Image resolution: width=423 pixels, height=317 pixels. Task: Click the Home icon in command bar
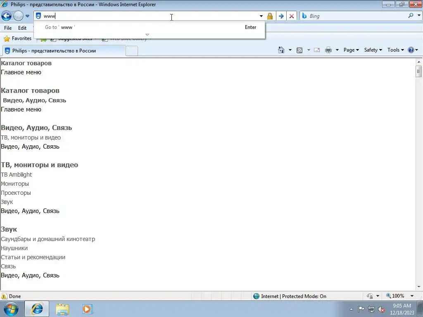(281, 50)
